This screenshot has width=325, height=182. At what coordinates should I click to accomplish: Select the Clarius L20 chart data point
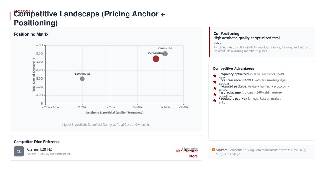165,54
